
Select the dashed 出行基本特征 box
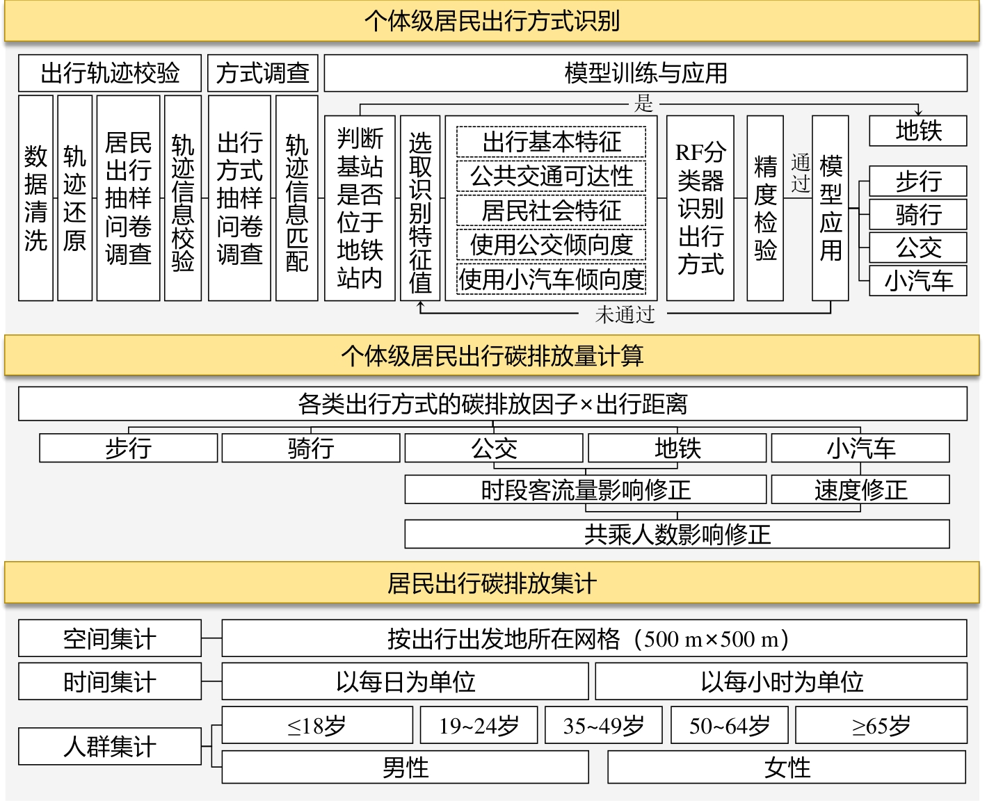click(552, 142)
